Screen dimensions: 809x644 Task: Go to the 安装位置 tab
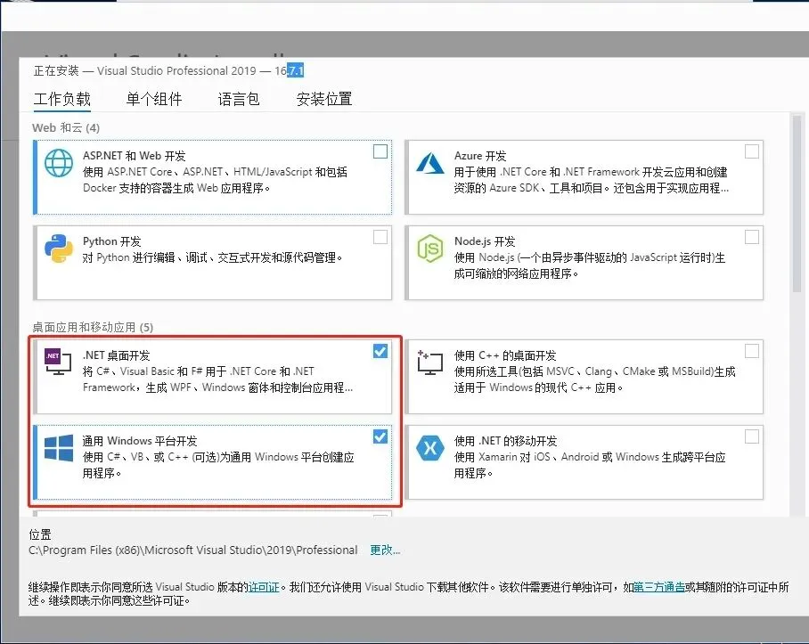click(324, 99)
